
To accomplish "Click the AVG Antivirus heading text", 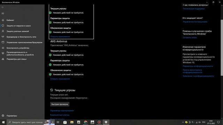I will click(x=59, y=41).
